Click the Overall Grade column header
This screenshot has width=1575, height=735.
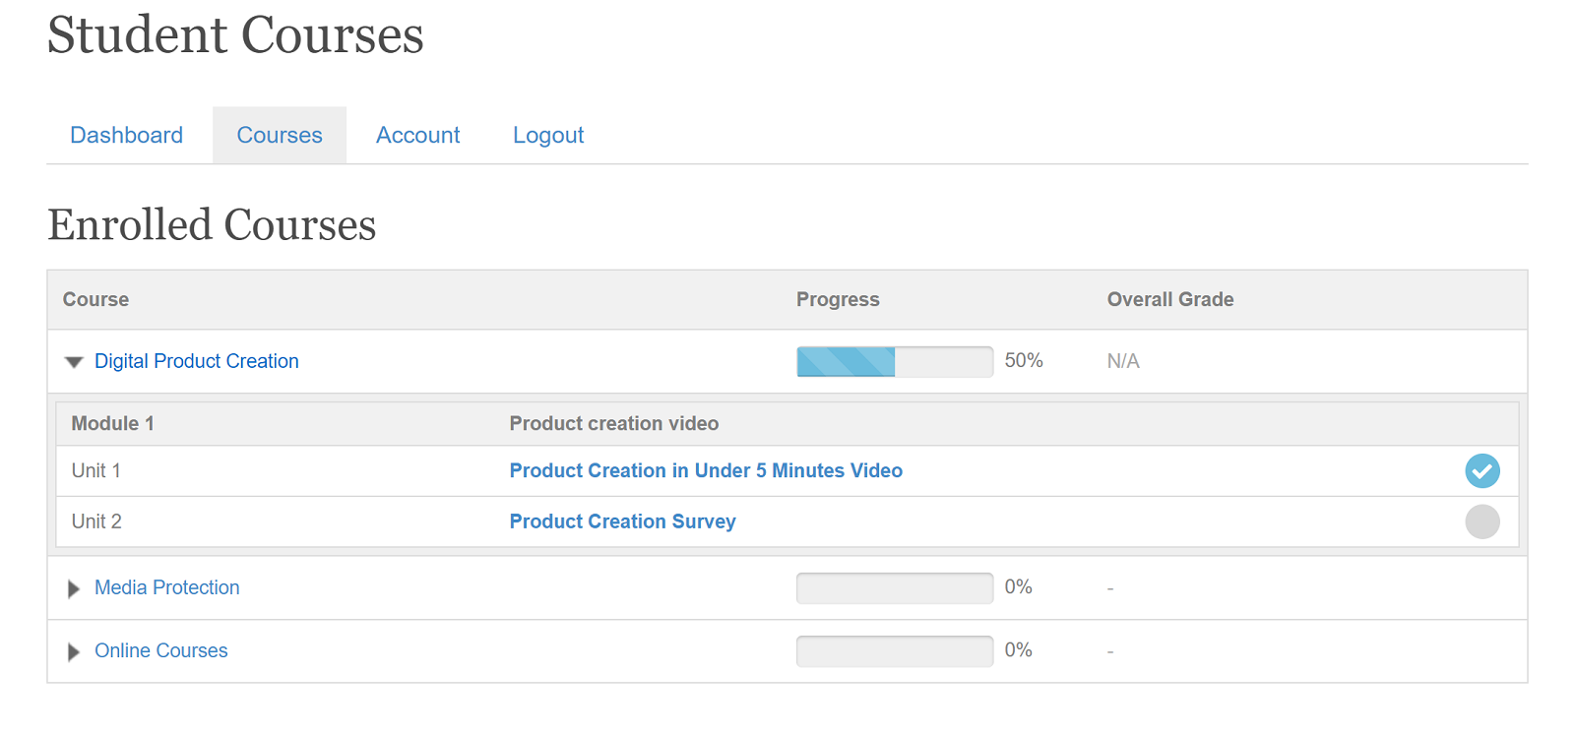pos(1170,299)
